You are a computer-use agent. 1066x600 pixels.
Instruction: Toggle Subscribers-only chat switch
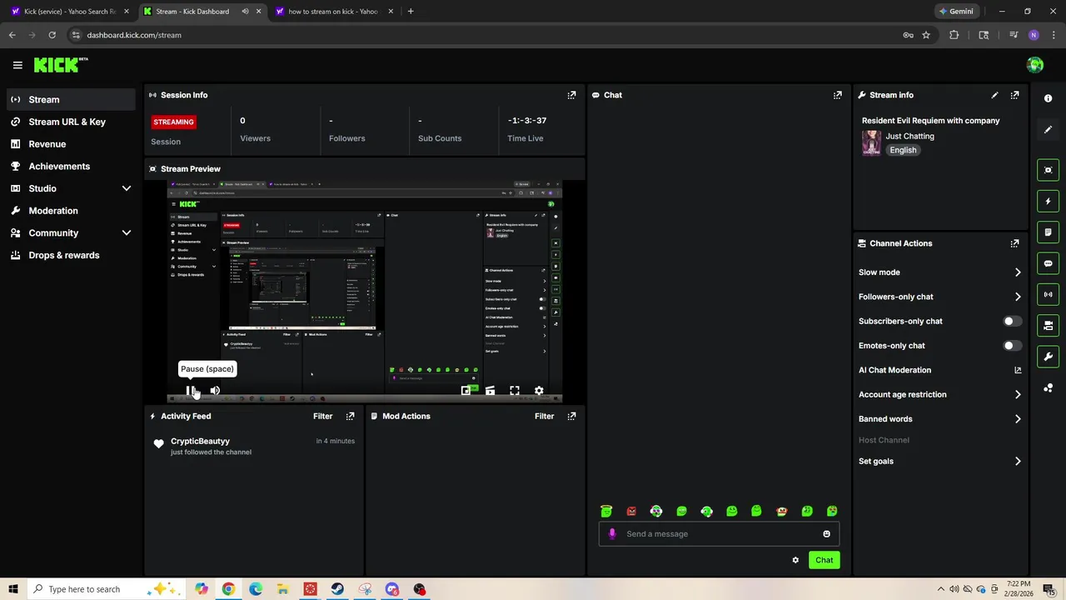1012,321
